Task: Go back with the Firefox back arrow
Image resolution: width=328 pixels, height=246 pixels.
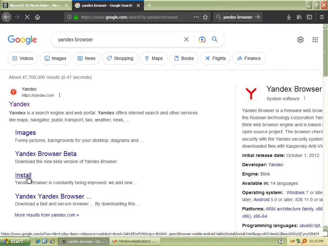Action: [x=6, y=17]
